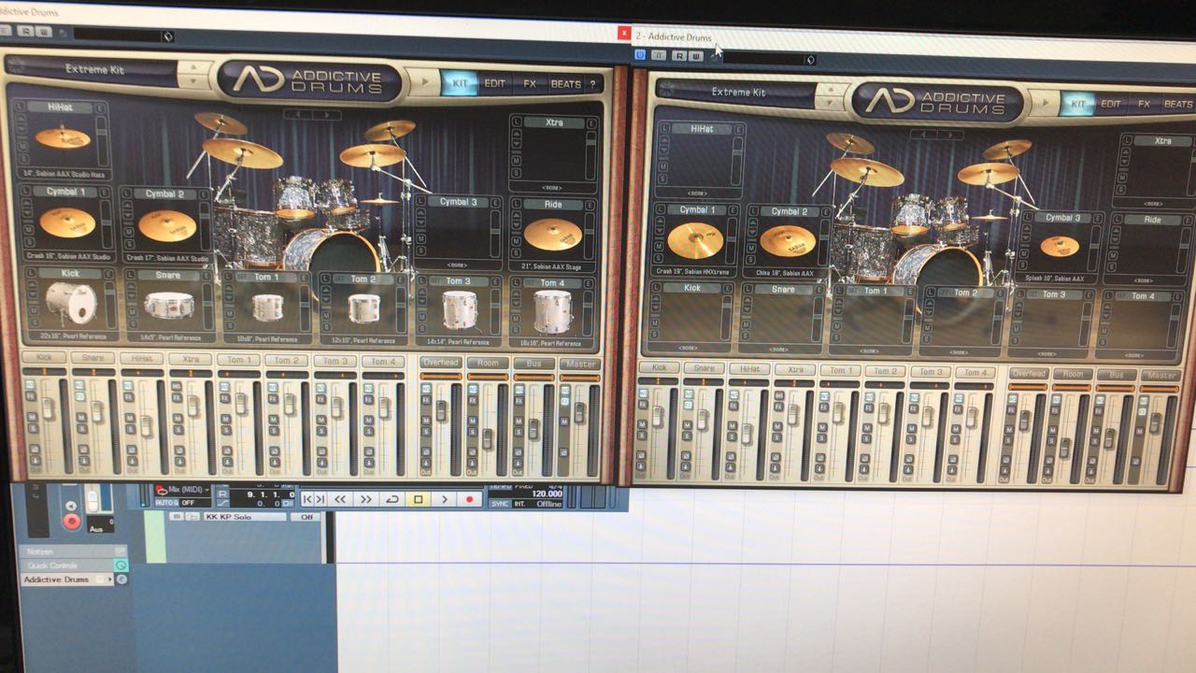Click Cymbal 3 splash image in second window

point(1060,246)
